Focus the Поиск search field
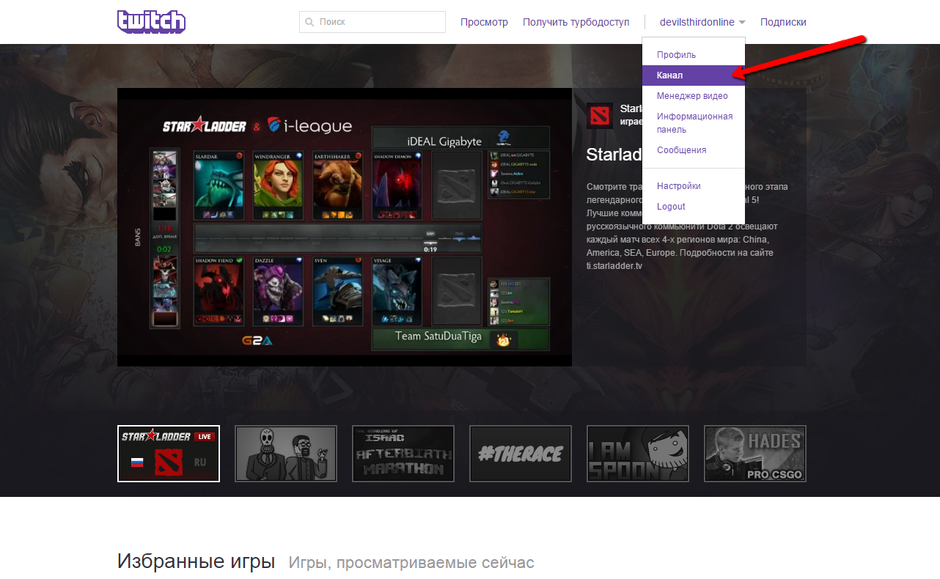 coord(372,22)
